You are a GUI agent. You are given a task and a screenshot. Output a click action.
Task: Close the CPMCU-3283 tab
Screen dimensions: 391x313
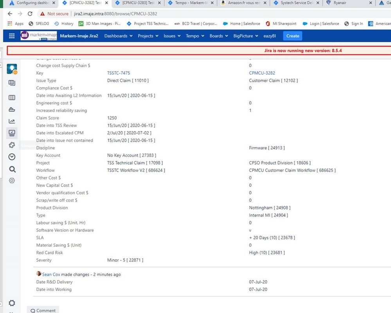click(x=159, y=3)
